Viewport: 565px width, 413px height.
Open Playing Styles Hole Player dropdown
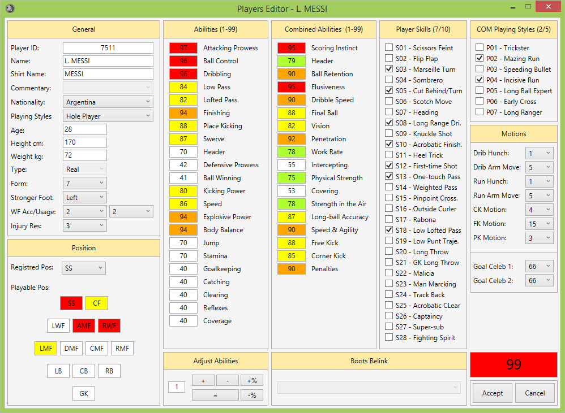[x=108, y=116]
